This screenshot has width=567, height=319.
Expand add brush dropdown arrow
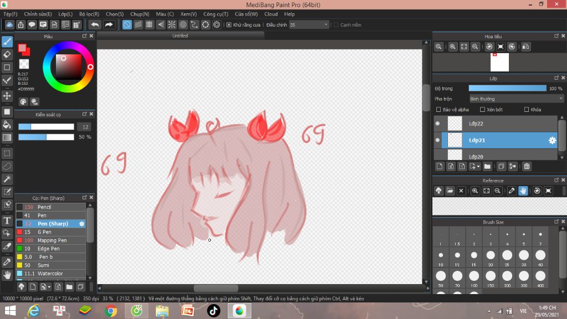point(49,287)
